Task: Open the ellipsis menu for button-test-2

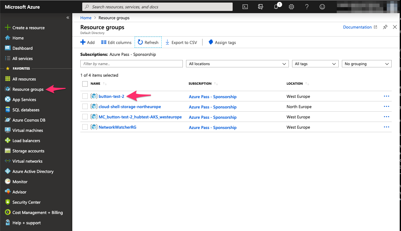Action: [387, 96]
